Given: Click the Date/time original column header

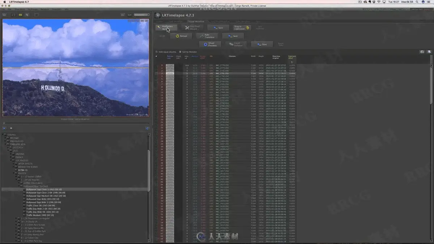Looking at the screenshot, I should coord(276,57).
